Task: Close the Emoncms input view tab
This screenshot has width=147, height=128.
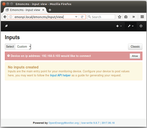Action: (x=43, y=10)
